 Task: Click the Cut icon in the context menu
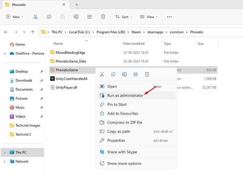tap(102, 74)
